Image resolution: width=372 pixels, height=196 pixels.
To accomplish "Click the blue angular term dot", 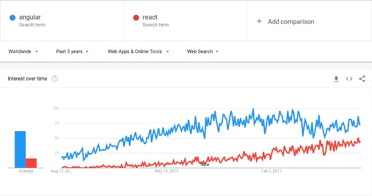I will [x=13, y=18].
